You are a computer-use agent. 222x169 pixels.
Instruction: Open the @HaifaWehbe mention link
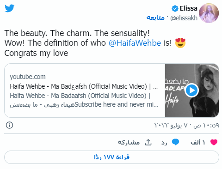point(135,42)
